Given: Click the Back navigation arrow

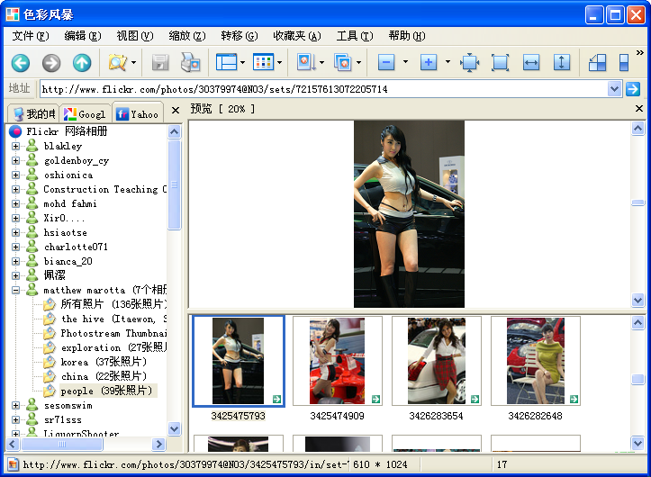Looking at the screenshot, I should click(21, 63).
